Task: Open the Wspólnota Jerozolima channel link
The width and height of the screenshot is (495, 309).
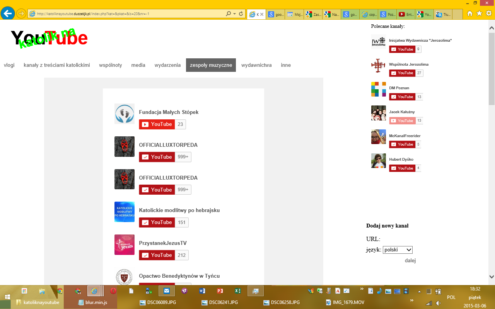Action: point(409,65)
